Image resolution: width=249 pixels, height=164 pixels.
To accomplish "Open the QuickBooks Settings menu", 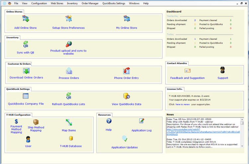I will [114, 3].
